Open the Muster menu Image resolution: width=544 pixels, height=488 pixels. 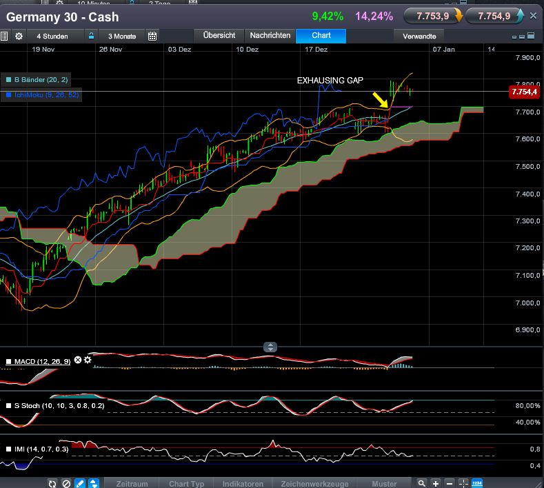point(384,483)
